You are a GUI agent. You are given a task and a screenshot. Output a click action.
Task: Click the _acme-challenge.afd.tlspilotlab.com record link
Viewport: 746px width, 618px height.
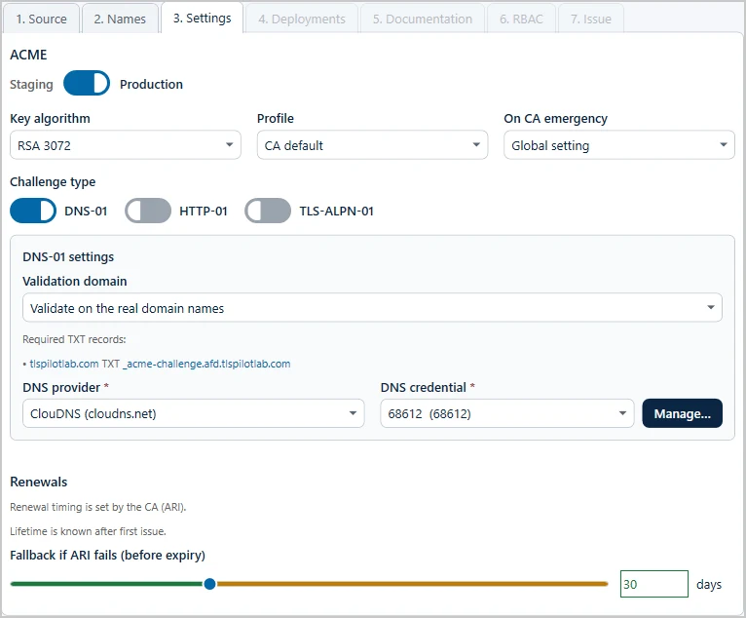206,364
